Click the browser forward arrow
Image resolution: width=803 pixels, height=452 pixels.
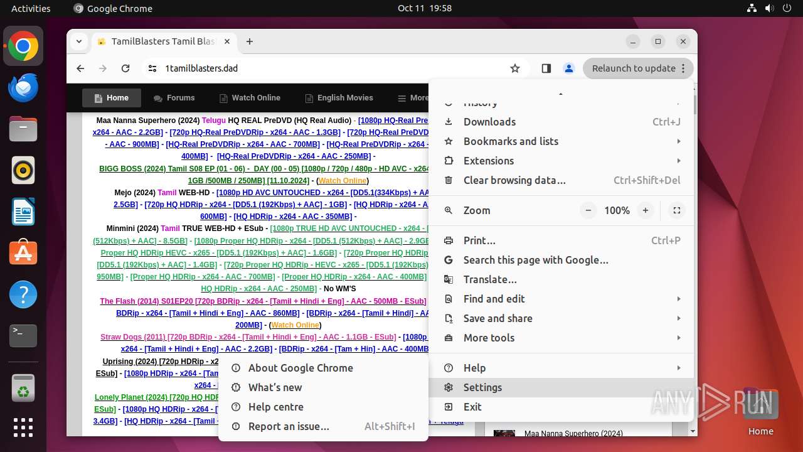(x=103, y=68)
